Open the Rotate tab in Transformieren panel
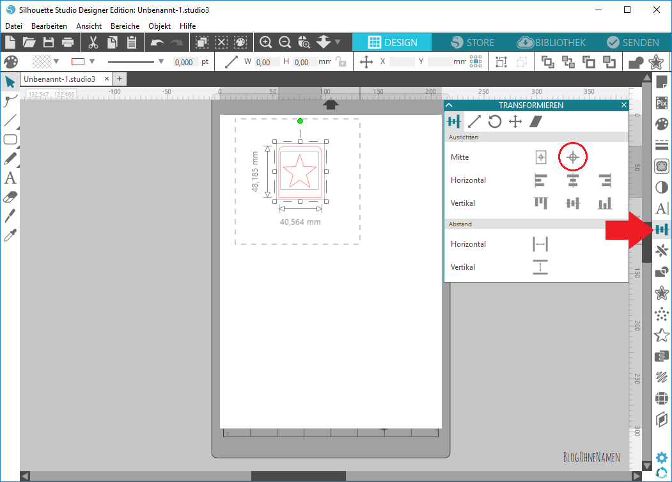This screenshot has height=482, width=672. [494, 121]
